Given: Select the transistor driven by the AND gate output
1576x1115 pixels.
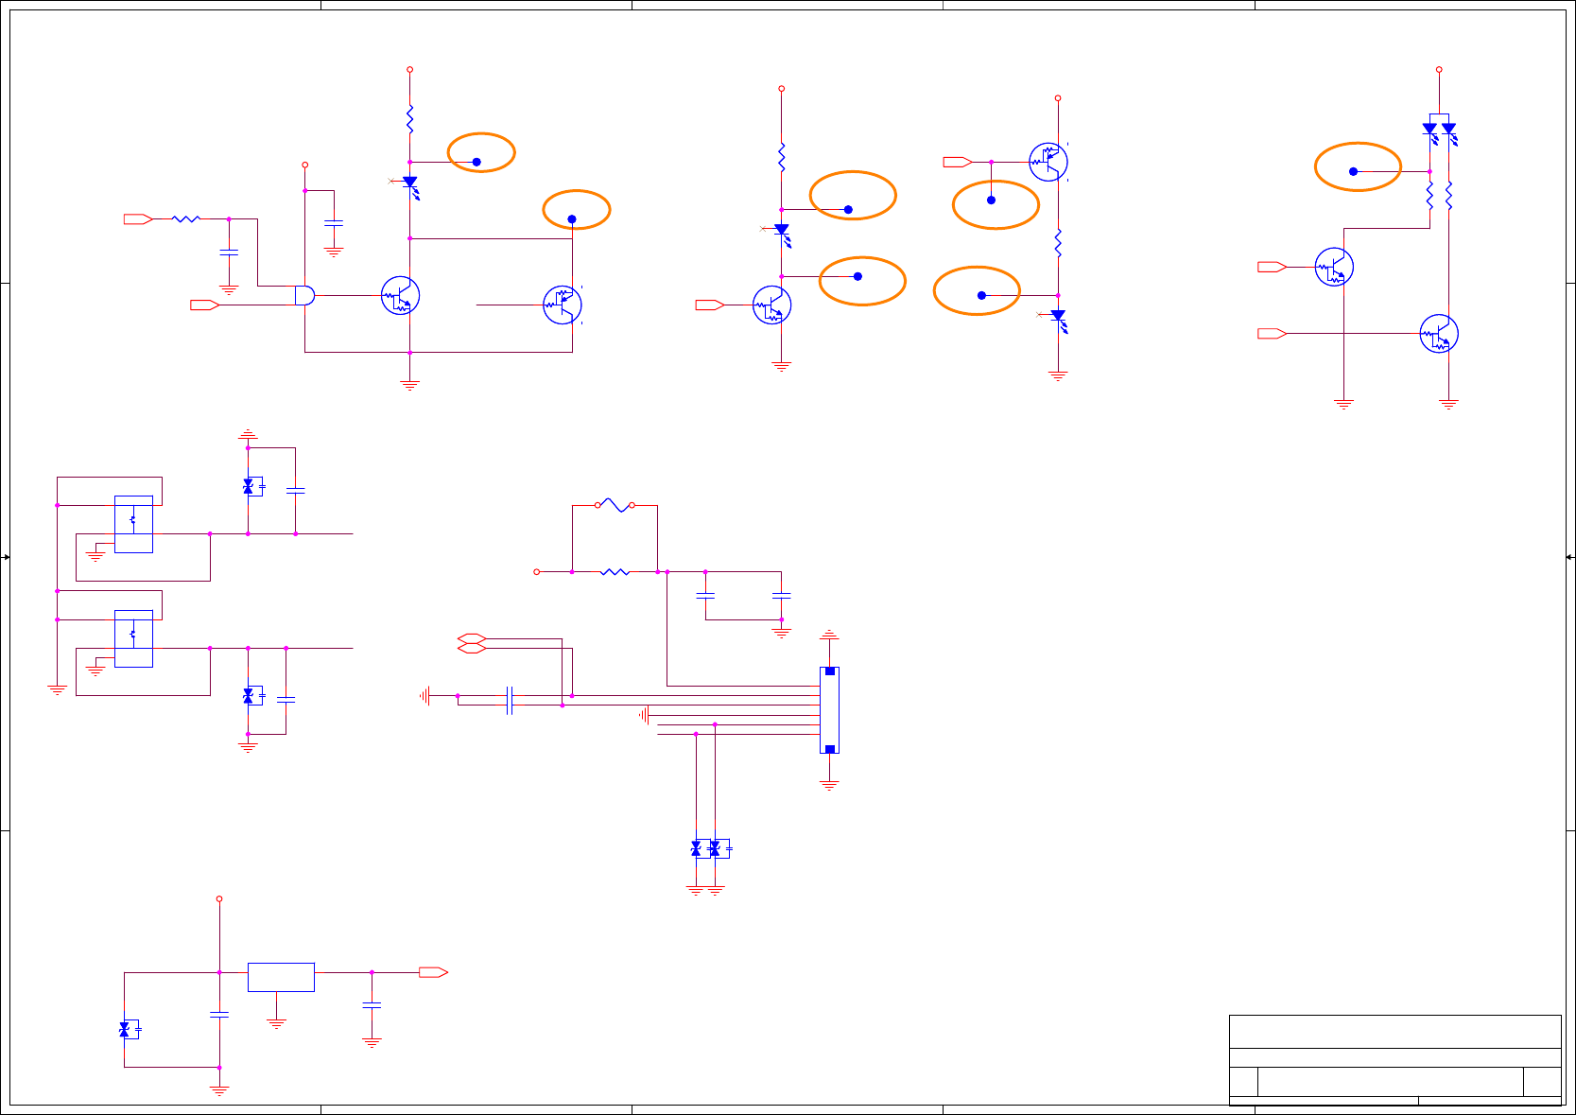Looking at the screenshot, I should coord(400,295).
